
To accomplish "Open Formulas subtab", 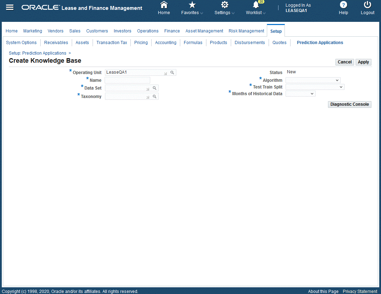I will 193,43.
